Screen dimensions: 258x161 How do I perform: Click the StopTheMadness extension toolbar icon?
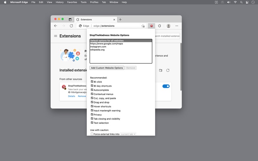click(x=151, y=26)
